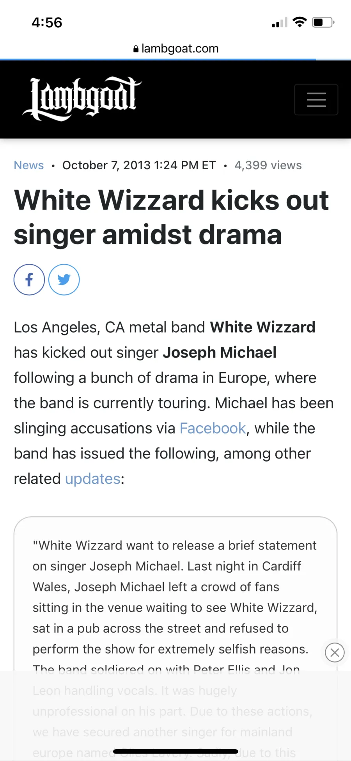The width and height of the screenshot is (351, 761).
Task: Open the updates hyperlink
Action: (x=93, y=479)
